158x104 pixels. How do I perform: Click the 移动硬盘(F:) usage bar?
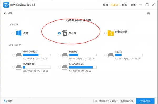37,67
